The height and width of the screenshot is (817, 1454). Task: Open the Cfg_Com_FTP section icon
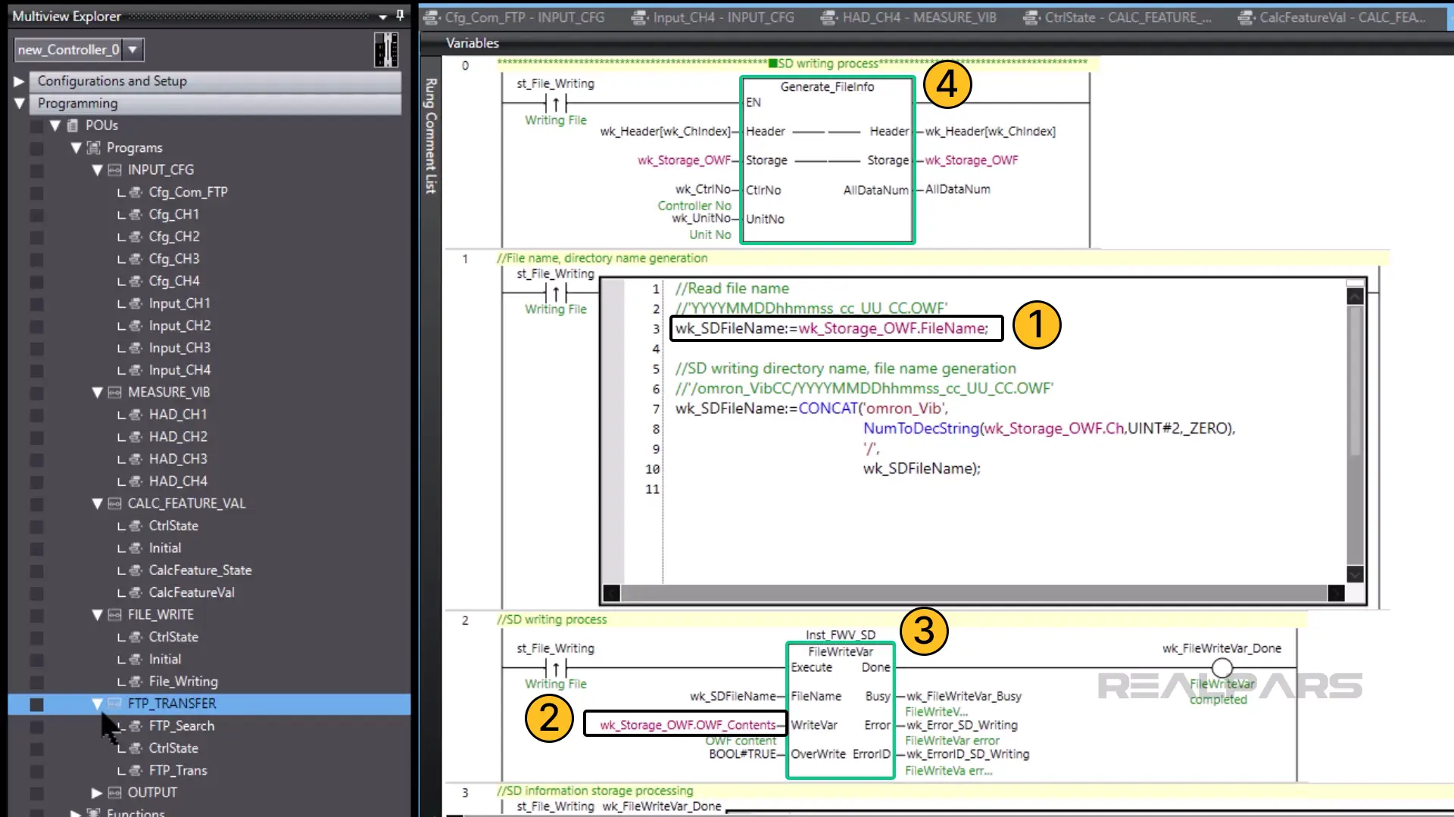[x=136, y=192]
